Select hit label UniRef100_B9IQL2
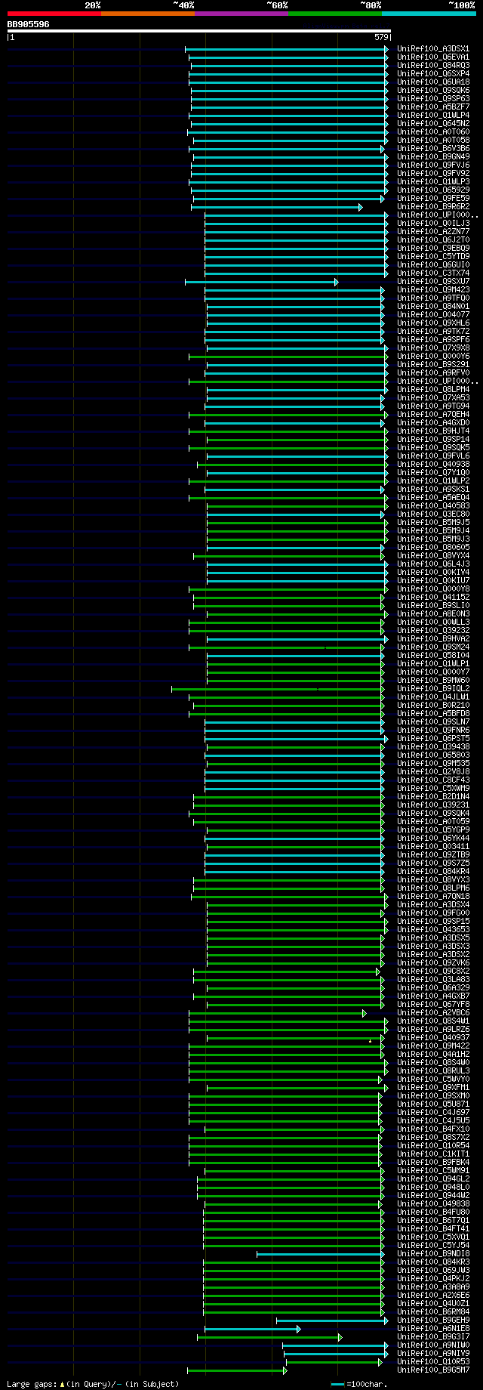The width and height of the screenshot is (483, 1390). (x=433, y=688)
